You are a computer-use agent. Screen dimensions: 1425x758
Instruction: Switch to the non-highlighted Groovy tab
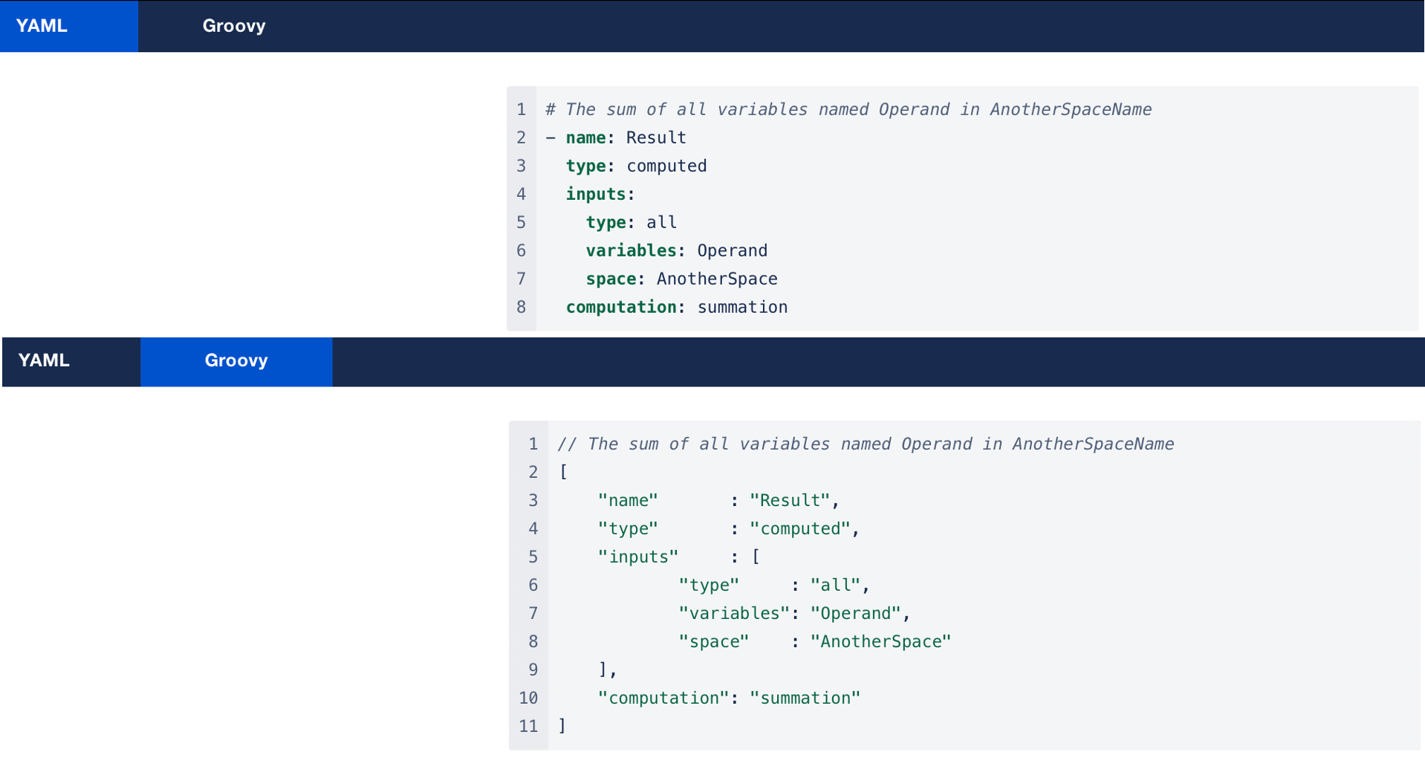(x=233, y=26)
